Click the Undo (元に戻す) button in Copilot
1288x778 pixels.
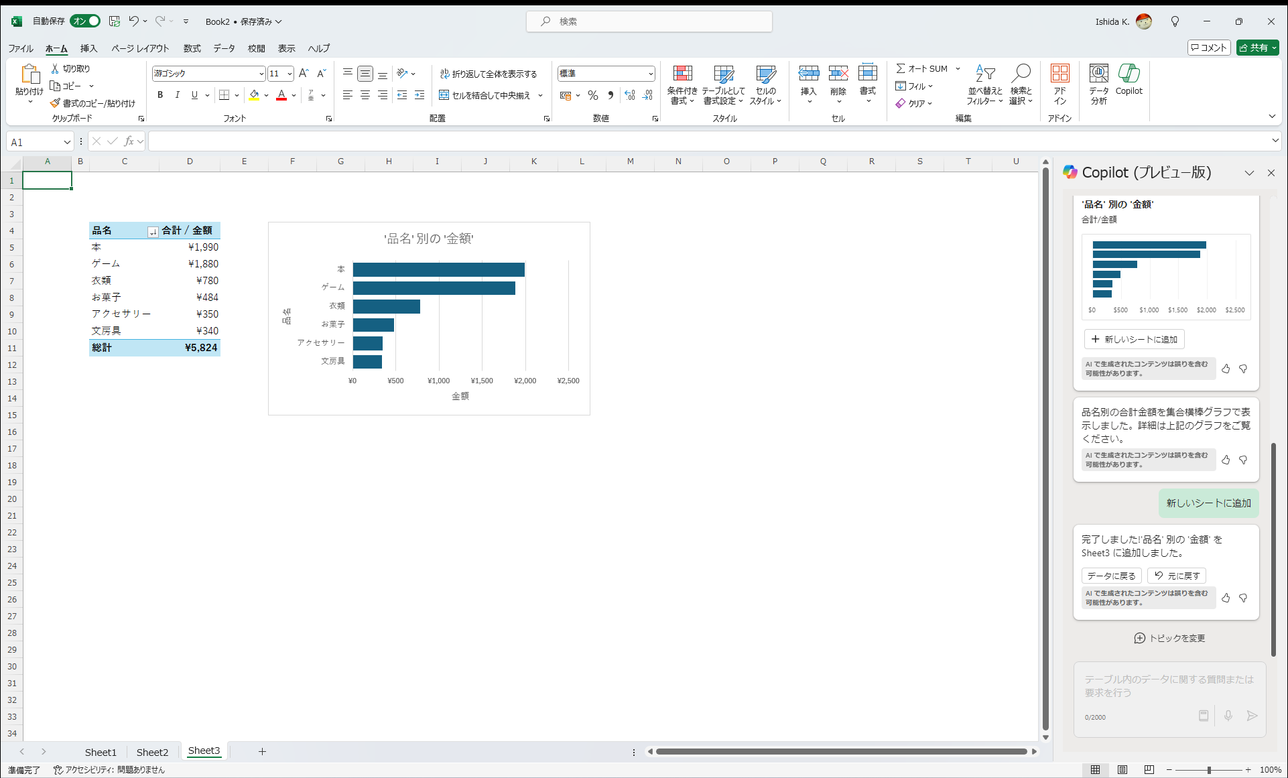click(1177, 576)
